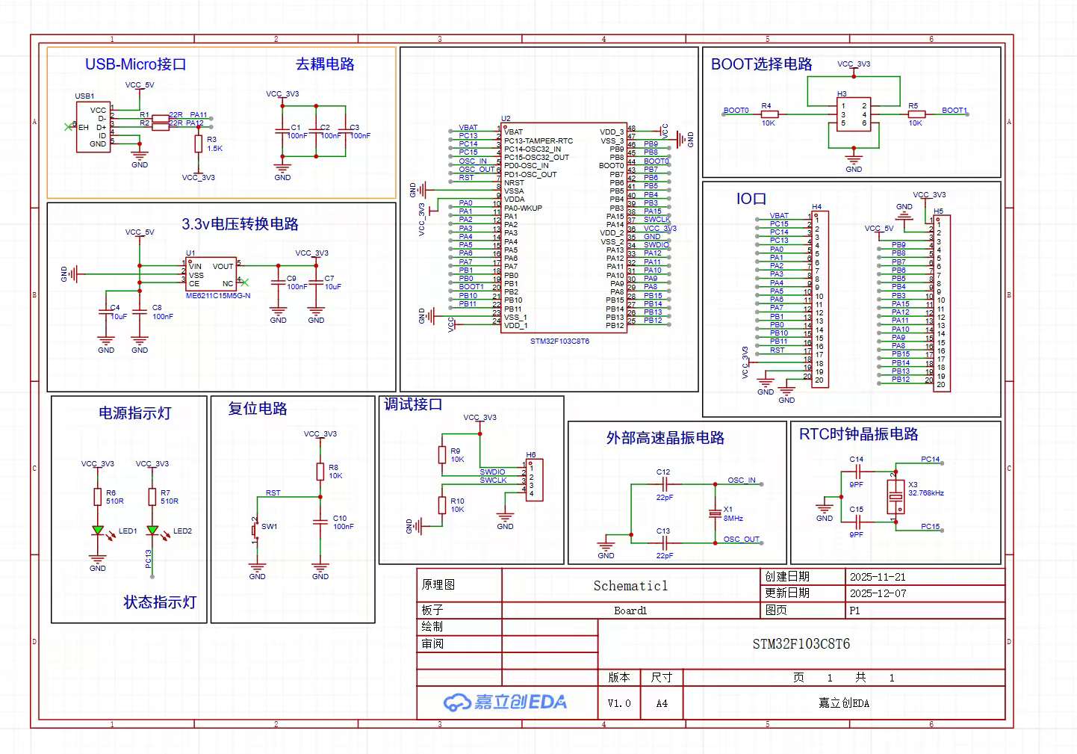The image size is (1077, 754).
Task: Select the LED1 diode symbol
Action: tap(98, 531)
